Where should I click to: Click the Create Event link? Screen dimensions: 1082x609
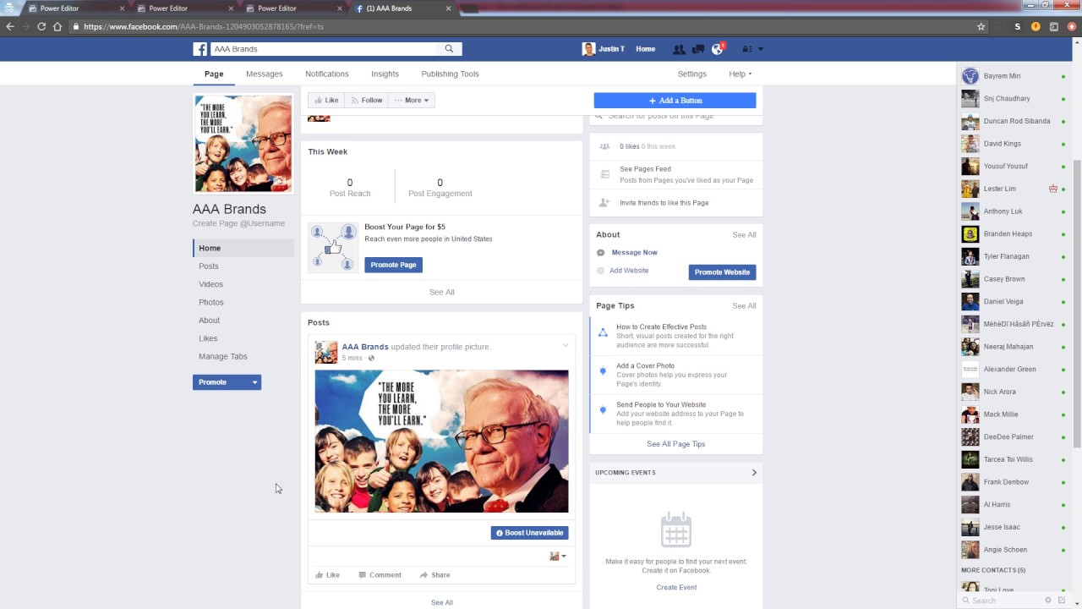[677, 588]
